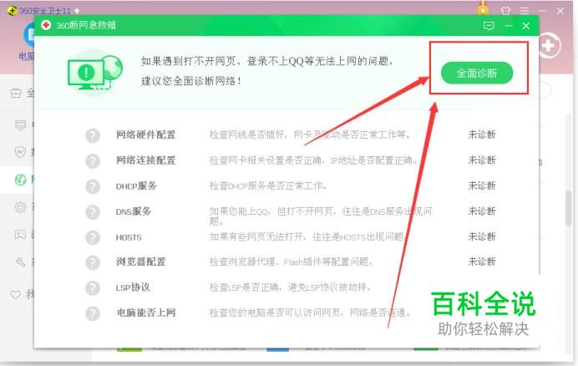Click question mark icon beside HOSTS

[x=93, y=237]
